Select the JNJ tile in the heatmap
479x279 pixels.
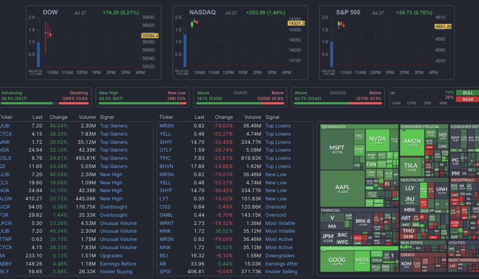coord(410,200)
